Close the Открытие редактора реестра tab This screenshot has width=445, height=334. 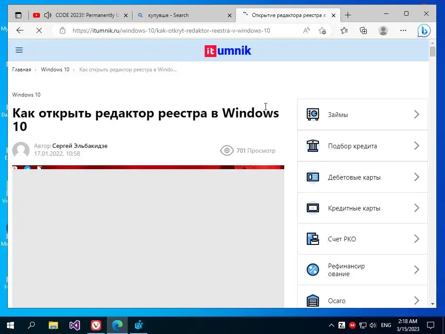click(x=334, y=15)
